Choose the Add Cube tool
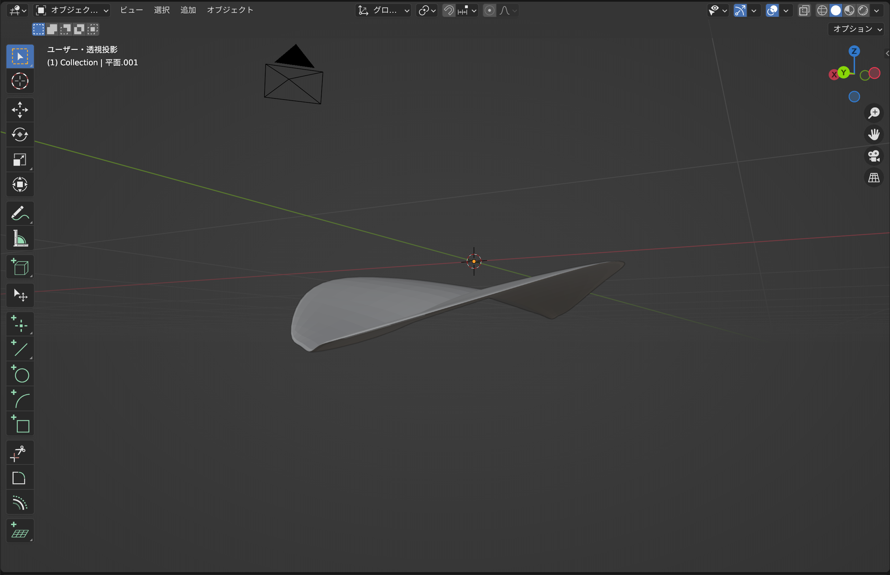890x575 pixels. tap(20, 267)
